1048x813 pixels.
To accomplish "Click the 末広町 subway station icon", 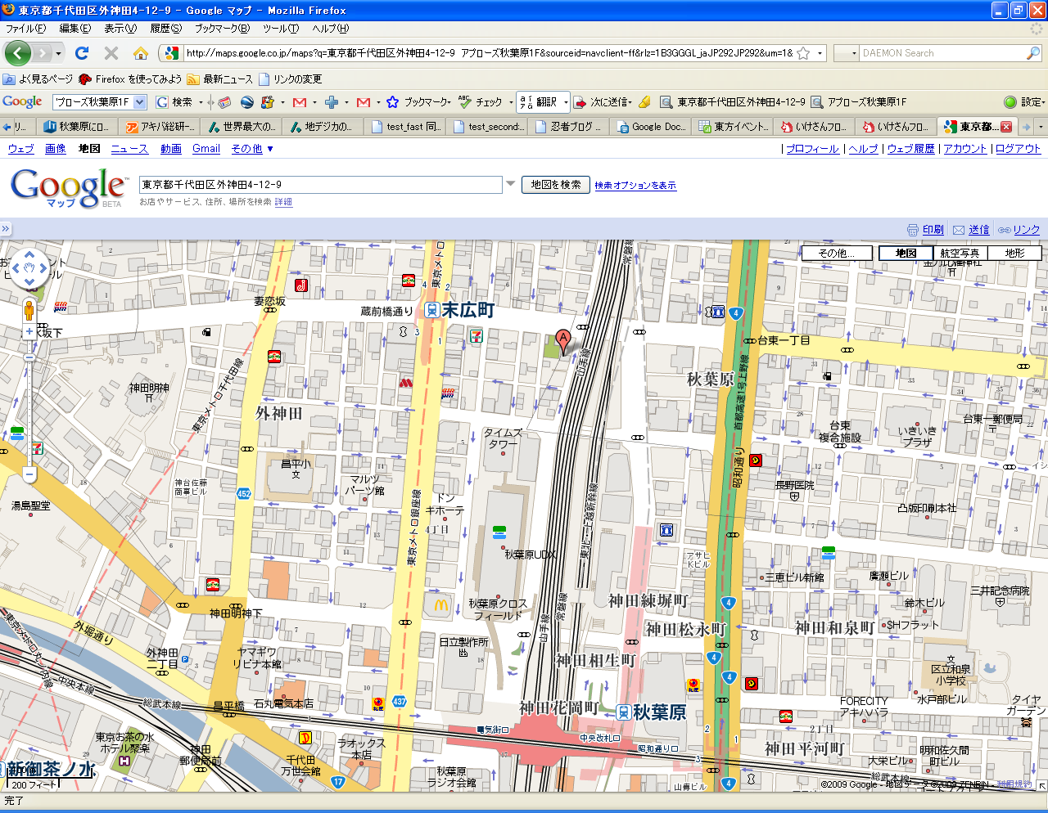I will pos(431,311).
